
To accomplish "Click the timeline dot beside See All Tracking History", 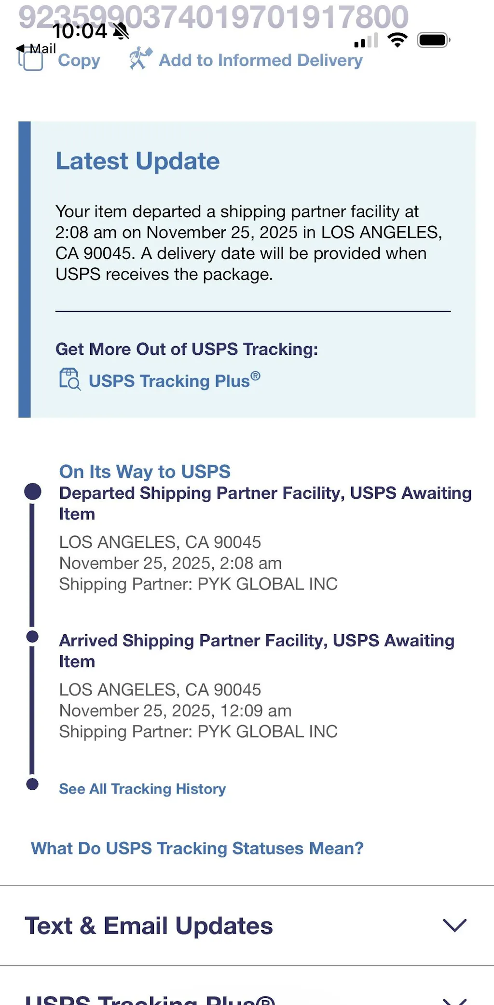I will tap(32, 784).
